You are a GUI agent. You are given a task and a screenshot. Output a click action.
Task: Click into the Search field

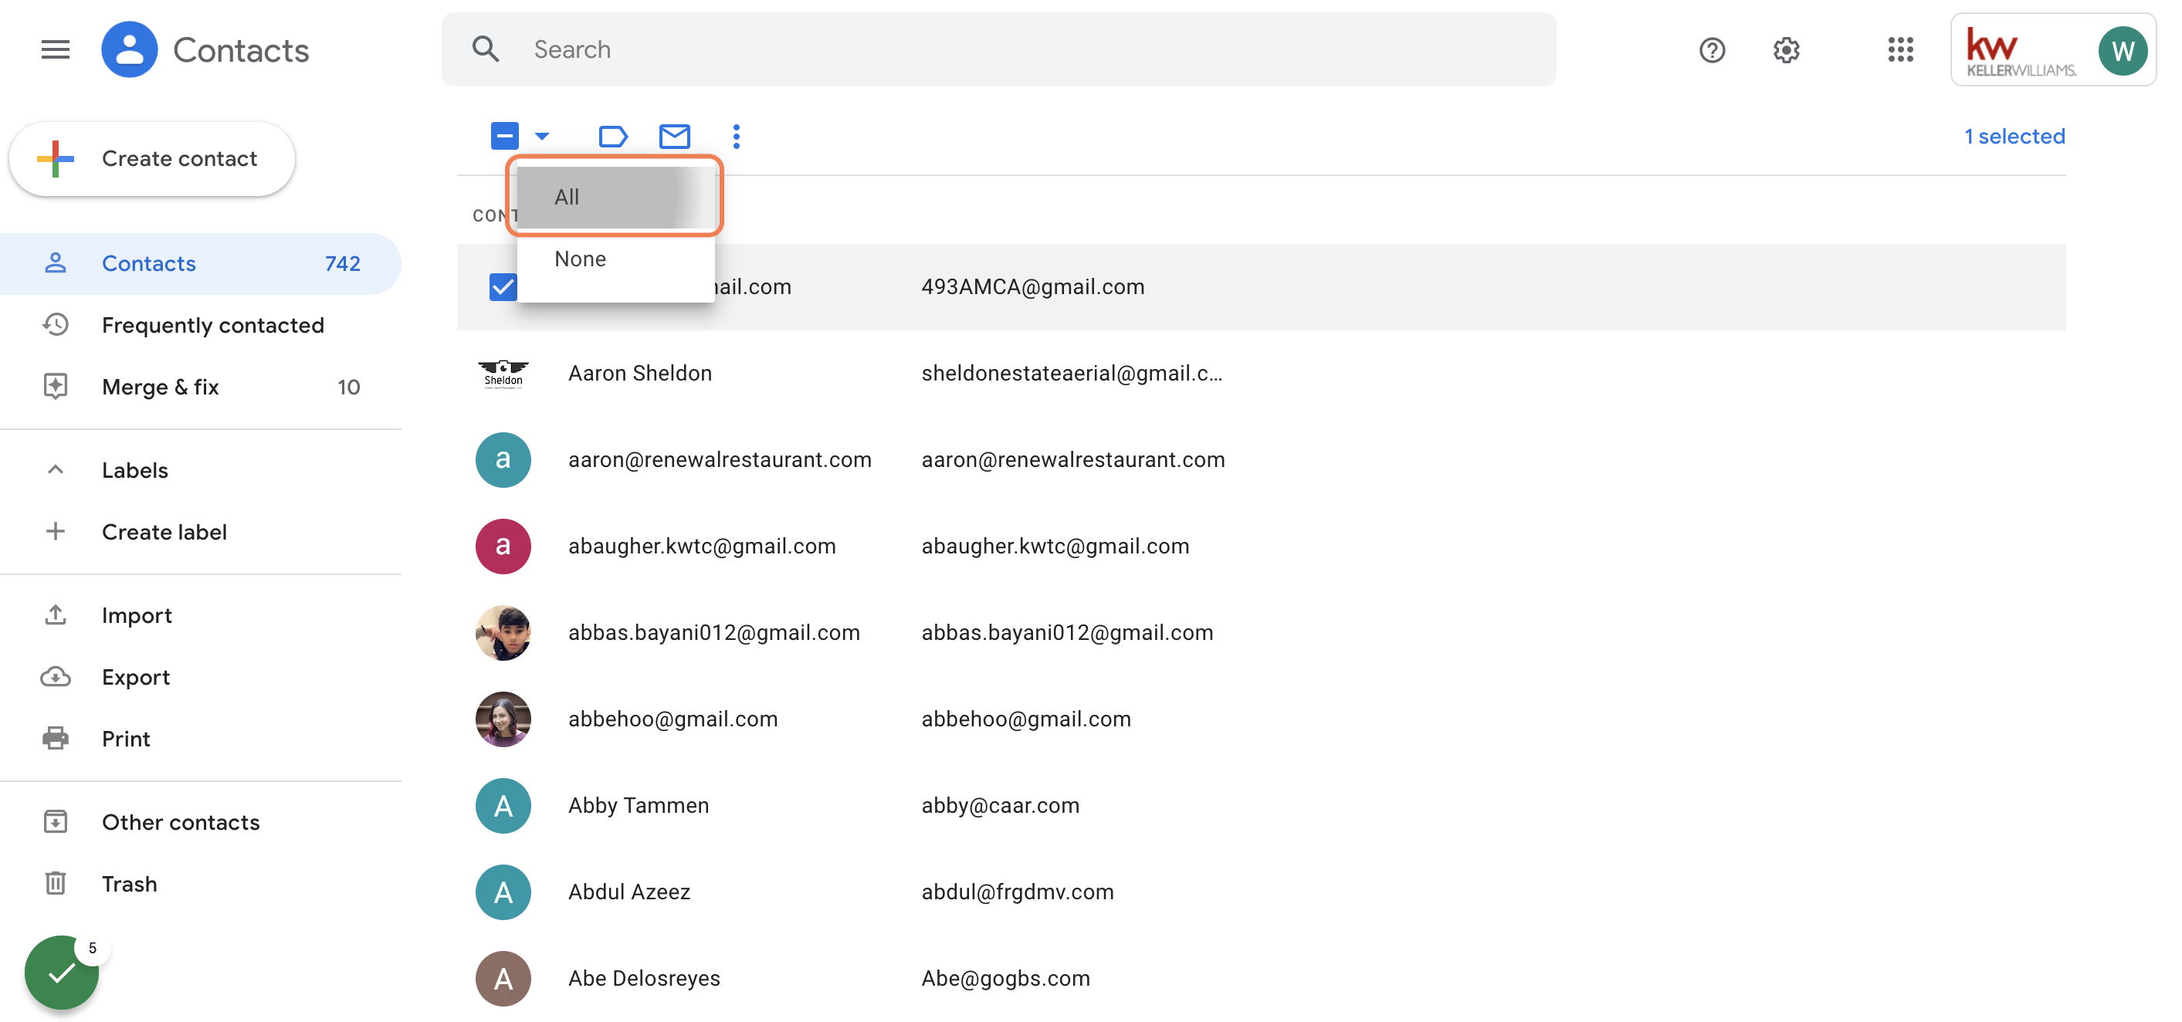coord(998,49)
